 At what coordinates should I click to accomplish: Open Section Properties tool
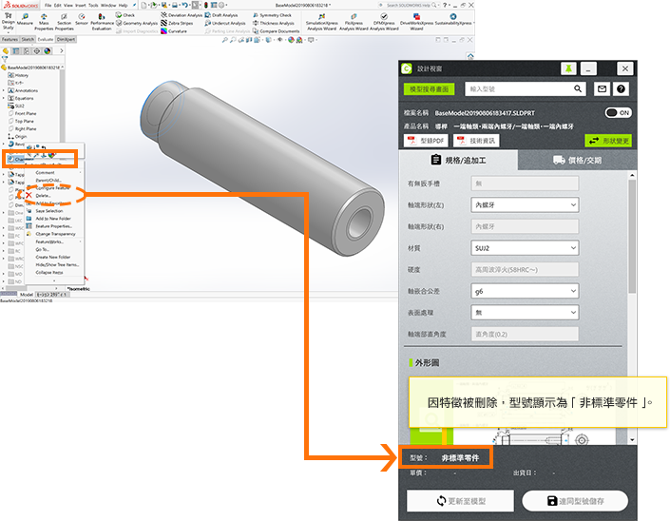[64, 19]
